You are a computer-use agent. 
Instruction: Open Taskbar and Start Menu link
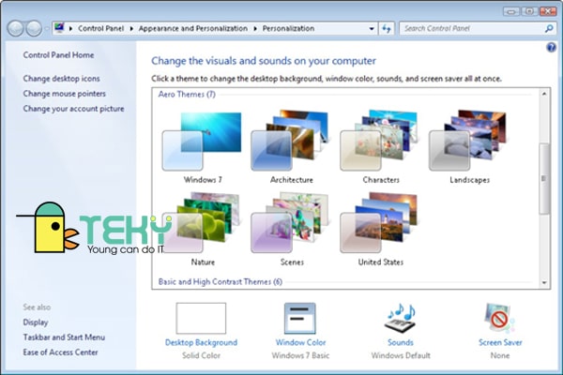pos(64,337)
